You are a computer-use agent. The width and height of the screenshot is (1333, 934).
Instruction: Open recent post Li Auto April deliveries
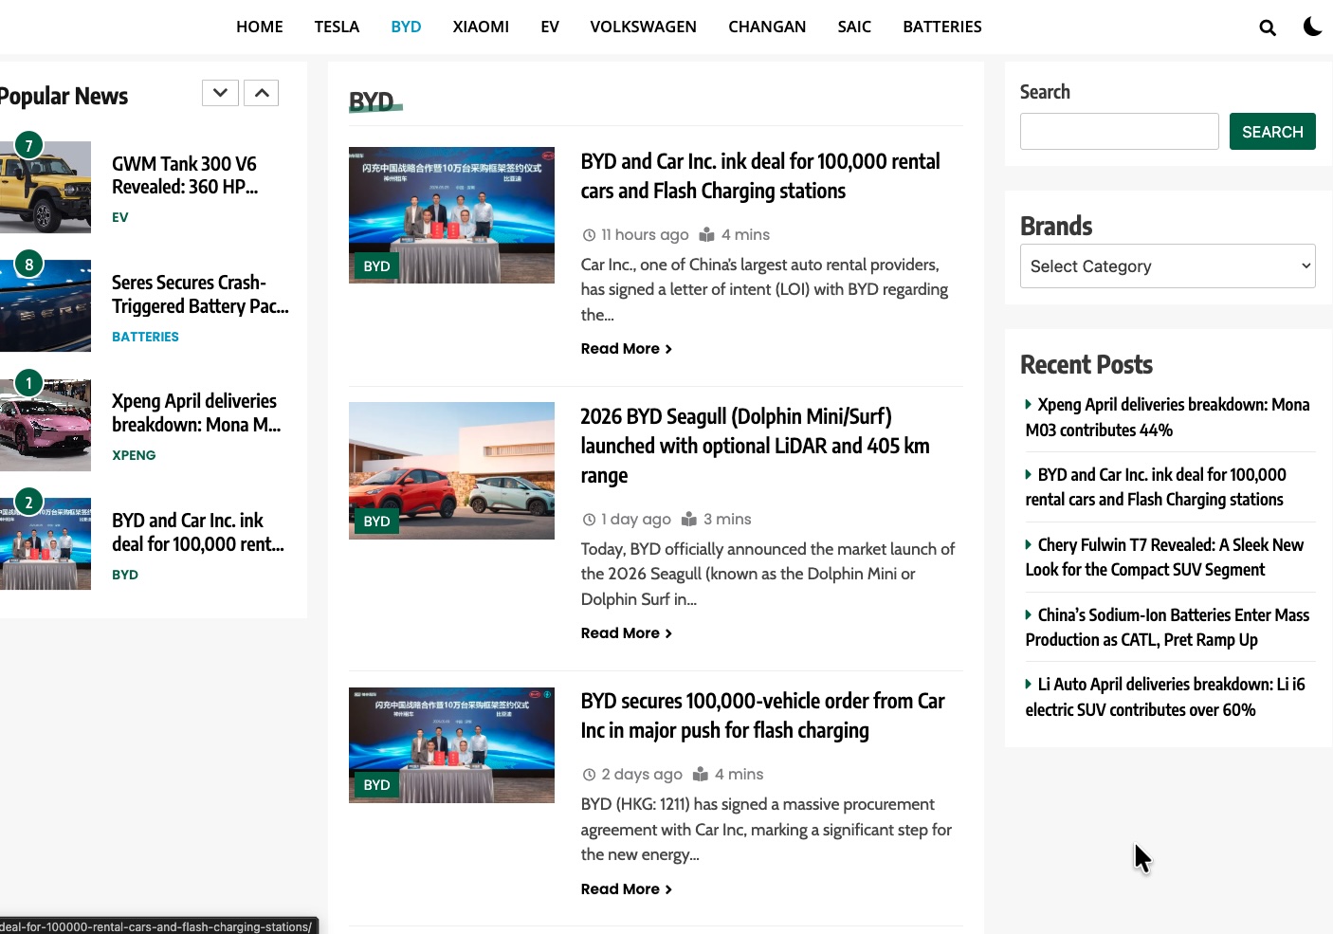[1165, 697]
